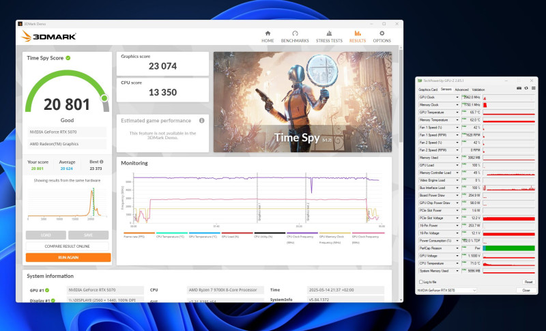Click the GPU-Z screenshot camera icon
546x331 pixels.
click(x=519, y=89)
